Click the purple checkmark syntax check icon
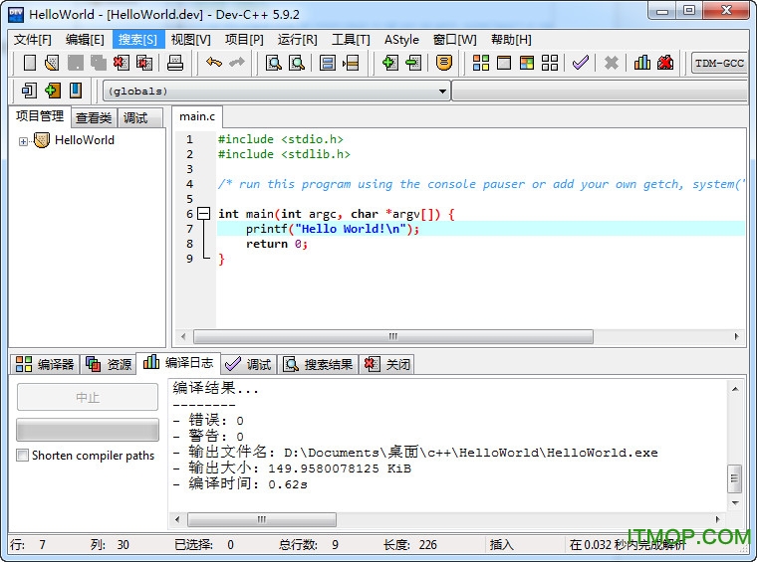This screenshot has height=562, width=757. click(581, 63)
